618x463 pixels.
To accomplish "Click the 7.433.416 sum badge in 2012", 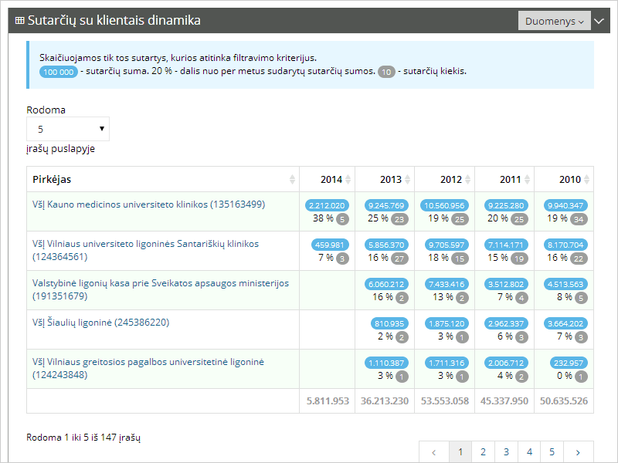I will click(x=447, y=284).
